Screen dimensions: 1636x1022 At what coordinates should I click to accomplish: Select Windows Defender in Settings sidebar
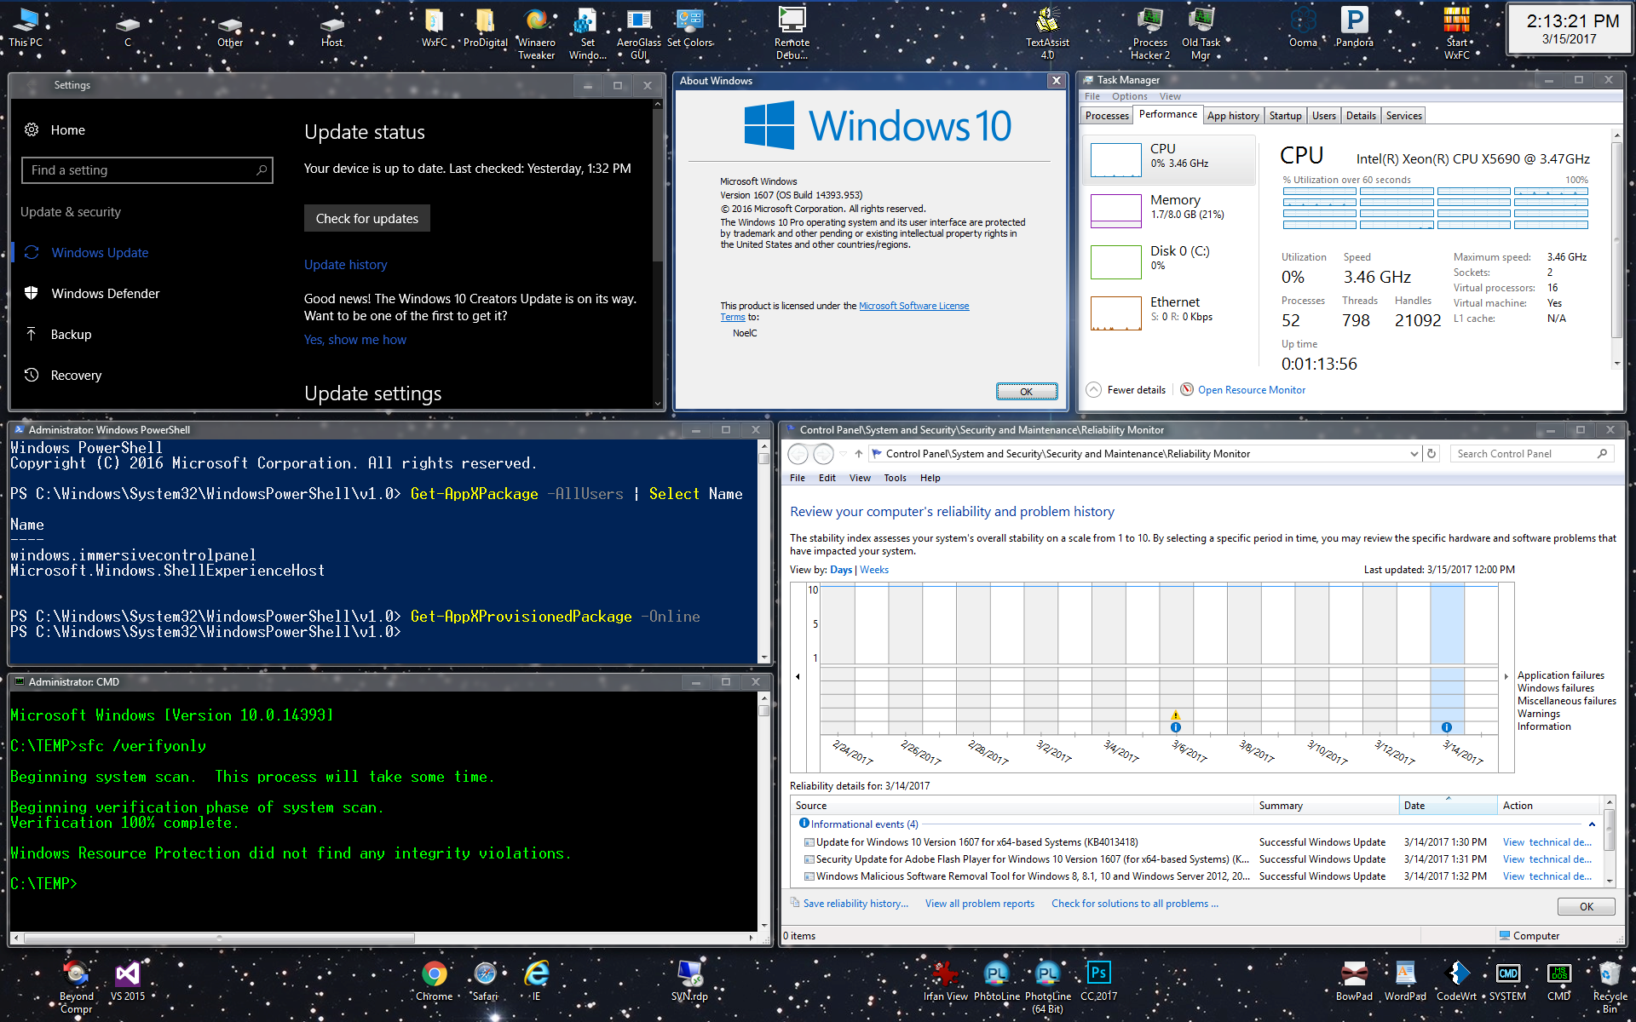[106, 293]
